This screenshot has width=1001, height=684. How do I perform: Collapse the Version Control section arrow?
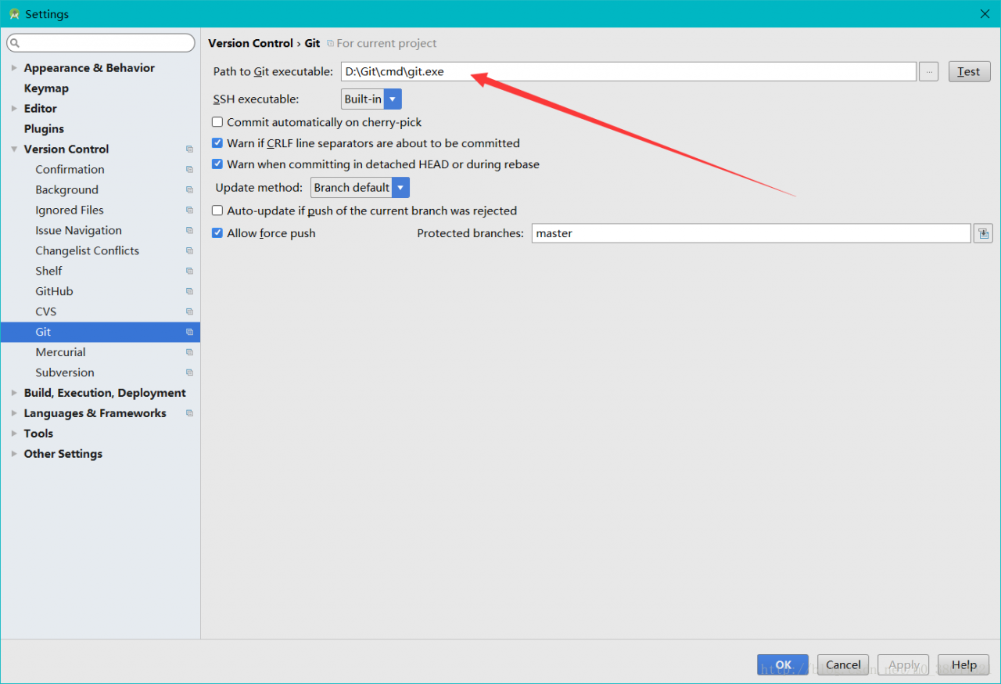tap(14, 149)
